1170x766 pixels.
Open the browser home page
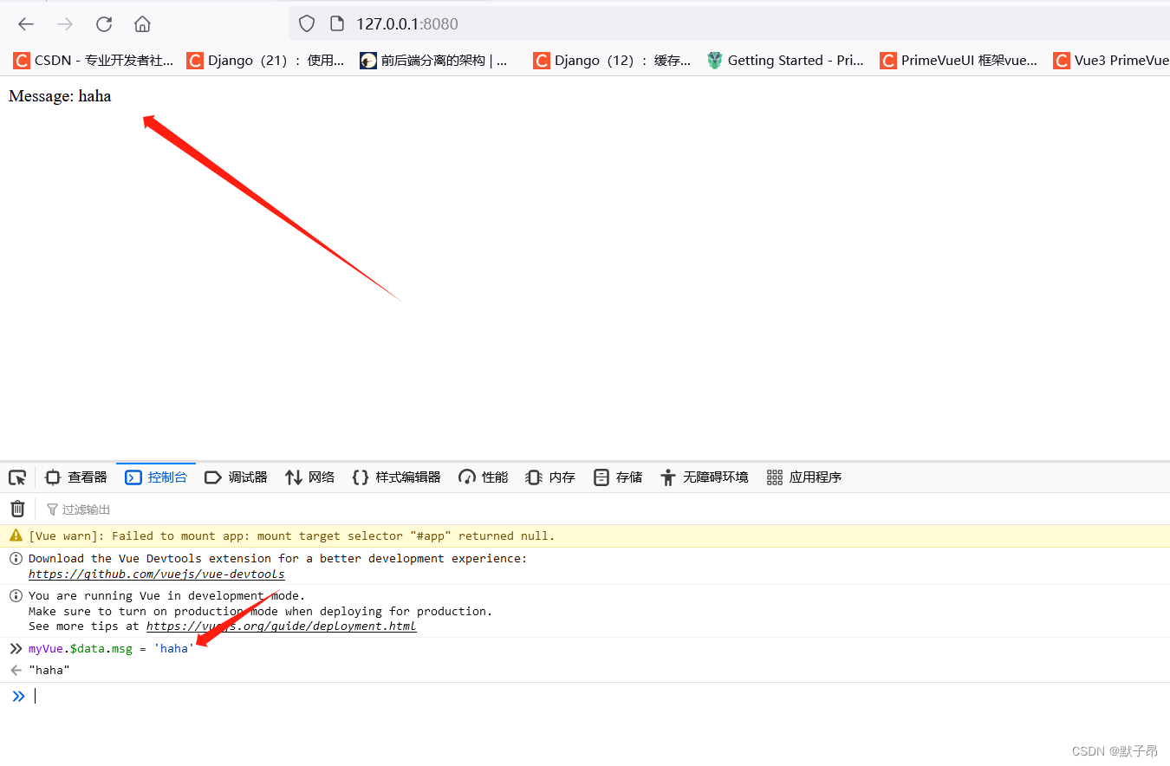[x=143, y=24]
